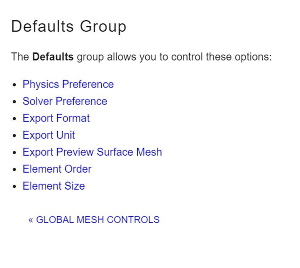Viewport: 300px width, 268px height.
Task: Follow the Export Preview Surface Mesh link
Action: [x=92, y=152]
